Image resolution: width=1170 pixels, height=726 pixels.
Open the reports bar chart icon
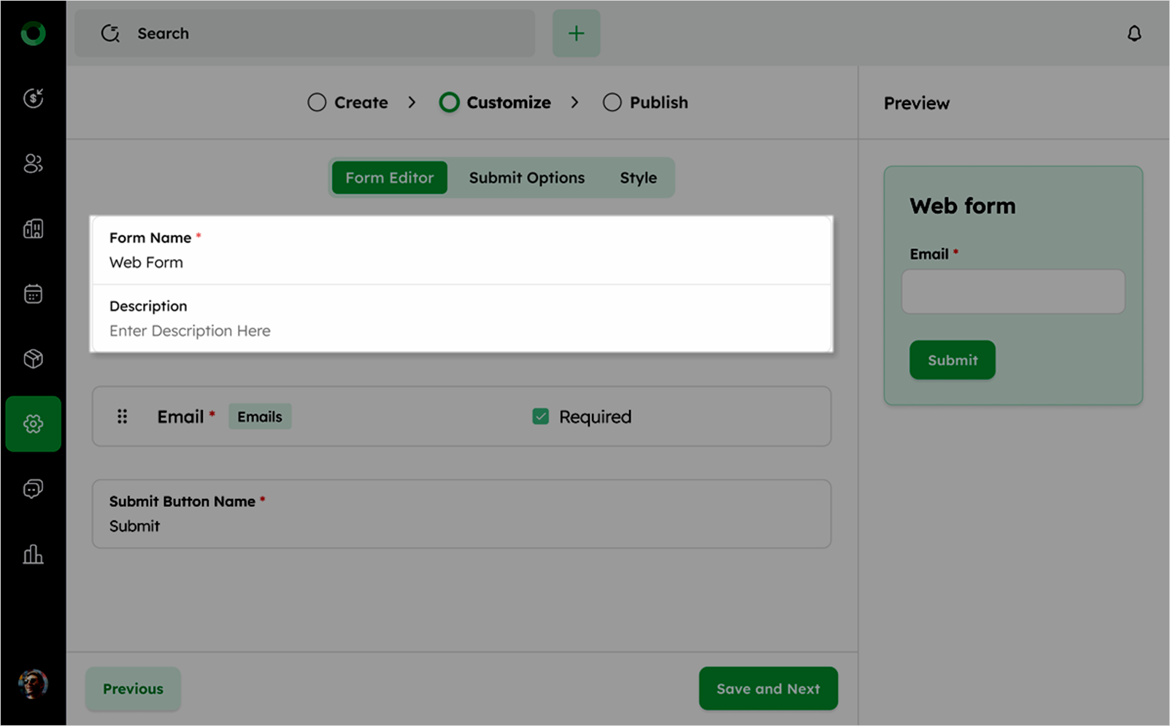pyautogui.click(x=33, y=555)
